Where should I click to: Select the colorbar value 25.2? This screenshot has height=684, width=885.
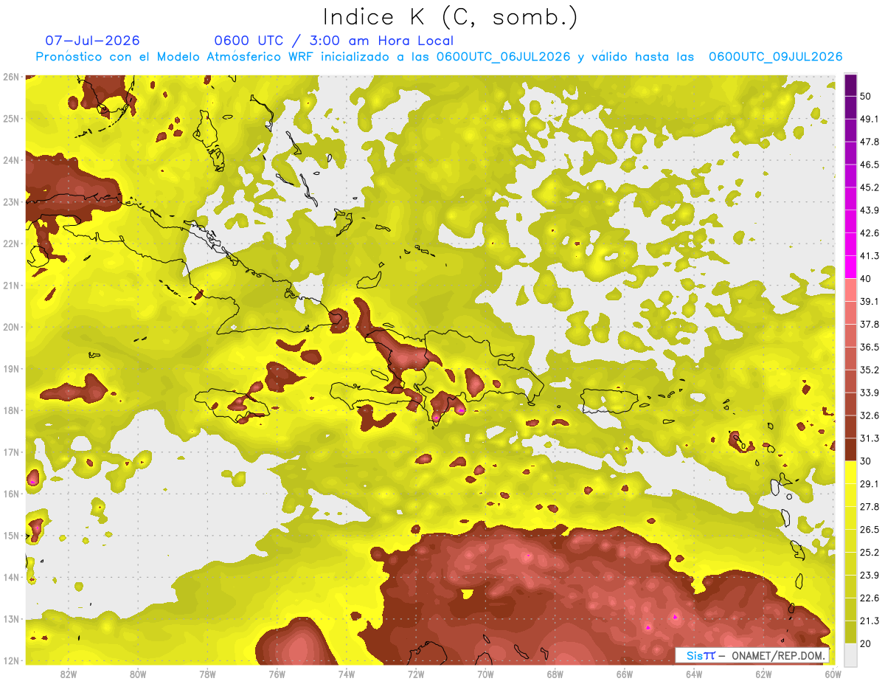[870, 553]
